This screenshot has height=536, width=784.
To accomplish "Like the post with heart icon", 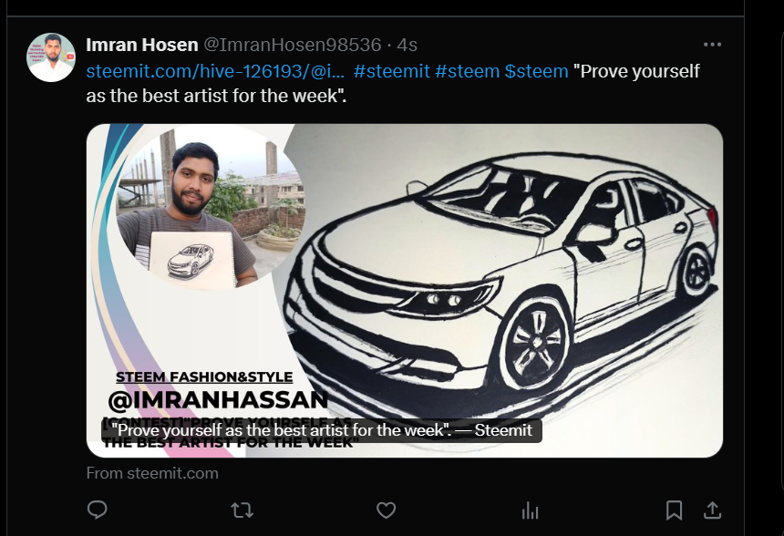I will tap(386, 510).
